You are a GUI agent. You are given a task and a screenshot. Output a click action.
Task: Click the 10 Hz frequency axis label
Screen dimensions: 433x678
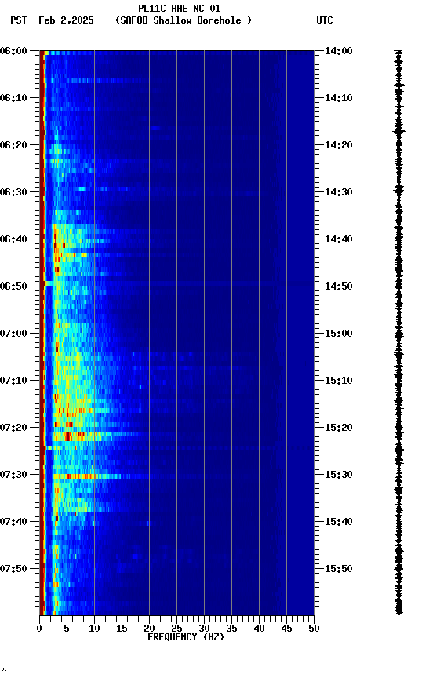94,629
